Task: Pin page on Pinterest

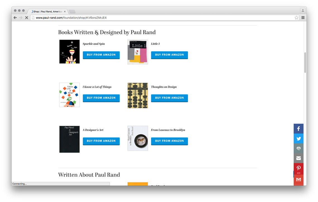Action: coord(298,169)
